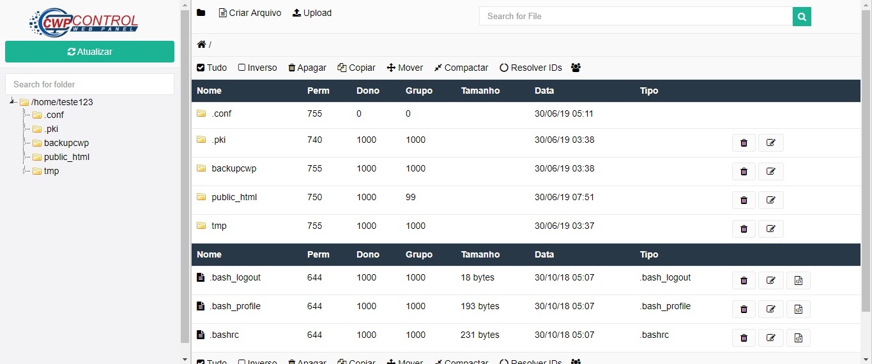Open code editor icon for .bash_profile
Screen dimensions: 872x364
point(799,309)
